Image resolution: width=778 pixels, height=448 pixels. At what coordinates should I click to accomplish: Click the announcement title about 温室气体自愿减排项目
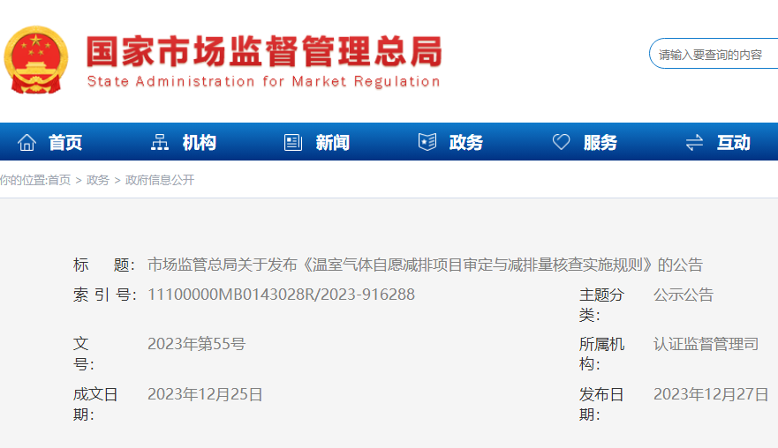point(426,265)
